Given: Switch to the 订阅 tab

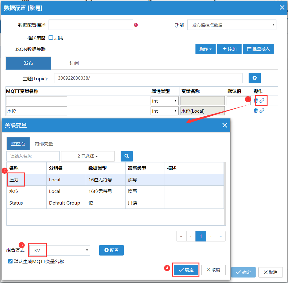Looking at the screenshot, I should (x=74, y=63).
